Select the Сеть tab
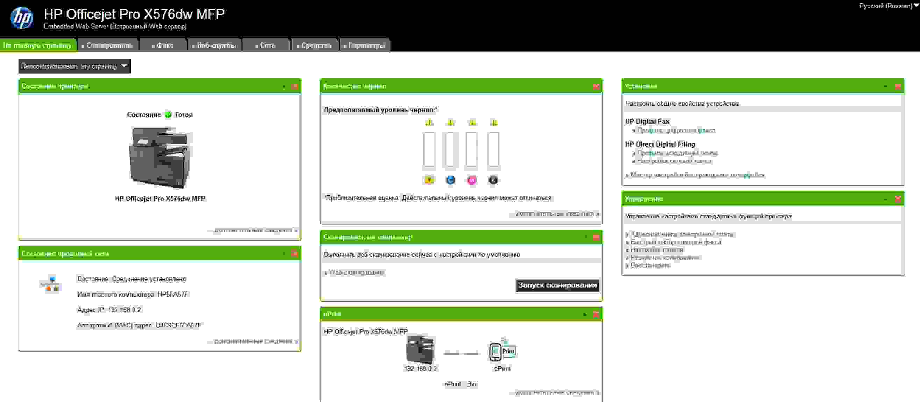920x402 pixels. pos(266,45)
